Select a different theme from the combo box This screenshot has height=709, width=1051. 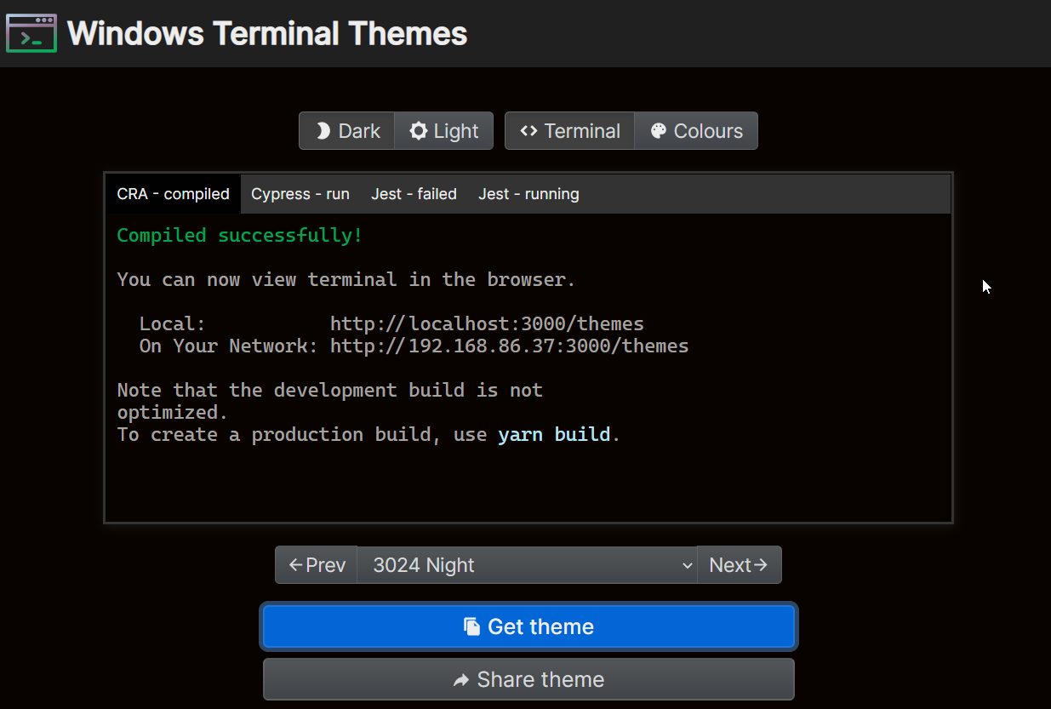tap(528, 564)
